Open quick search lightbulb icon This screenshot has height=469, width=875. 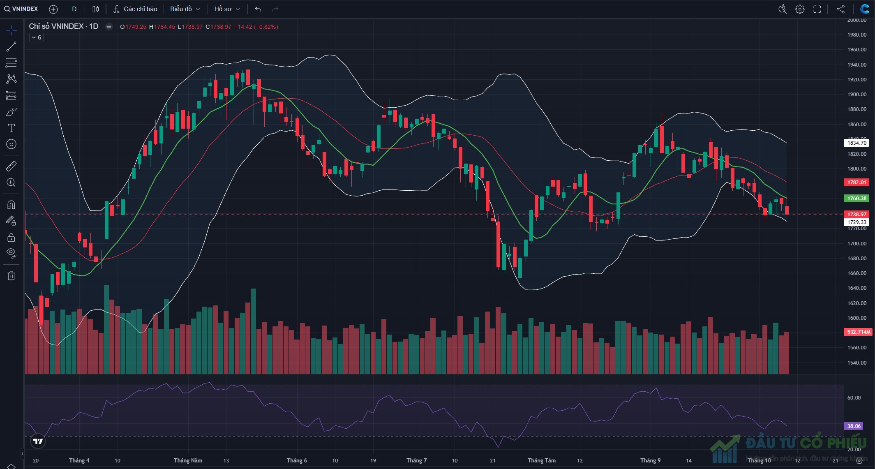click(783, 9)
